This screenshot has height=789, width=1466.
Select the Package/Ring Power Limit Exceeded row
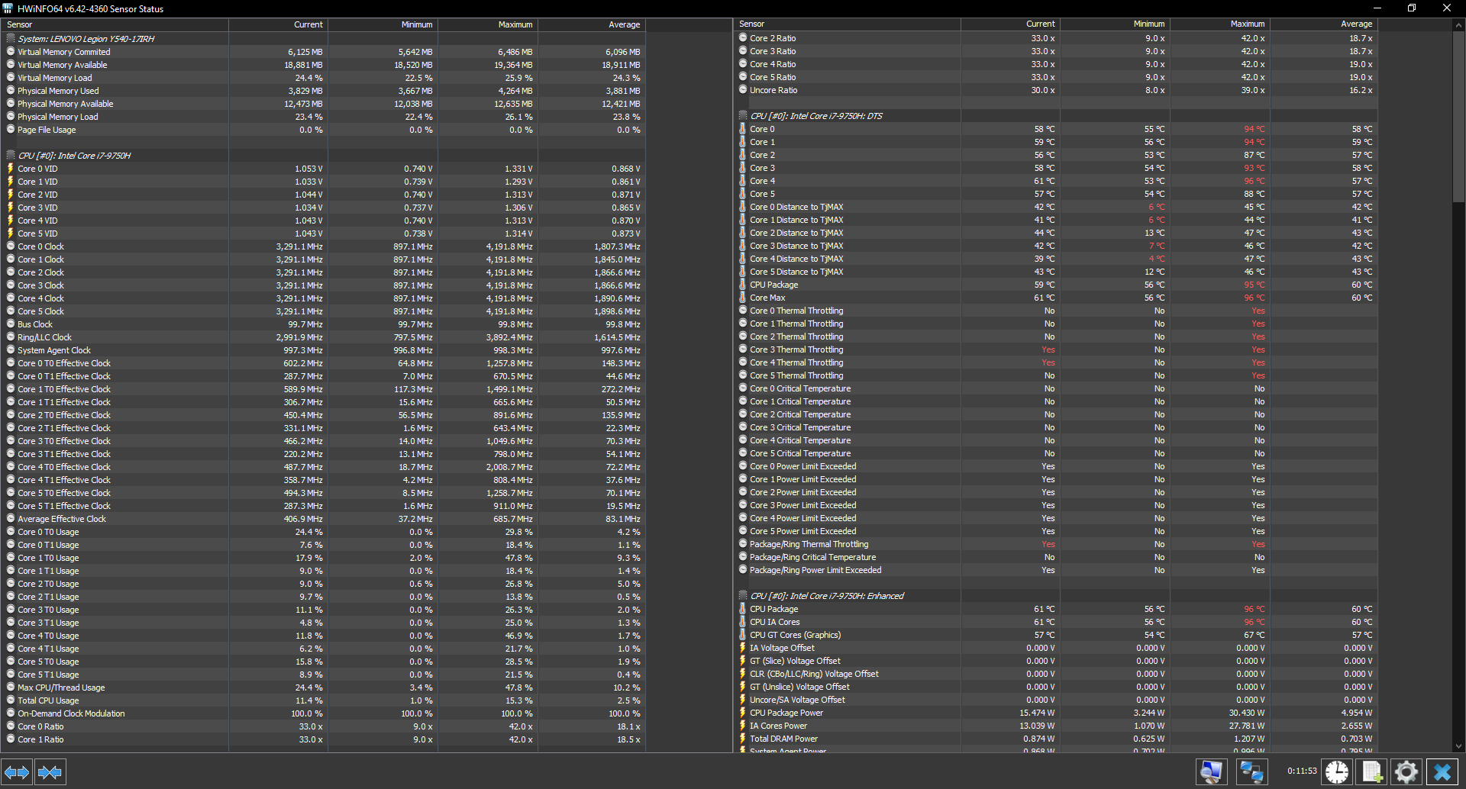point(1056,570)
